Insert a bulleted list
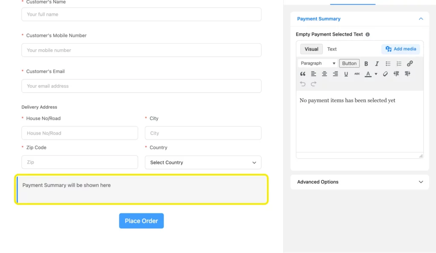Screen dimensions: 436x253 388,64
